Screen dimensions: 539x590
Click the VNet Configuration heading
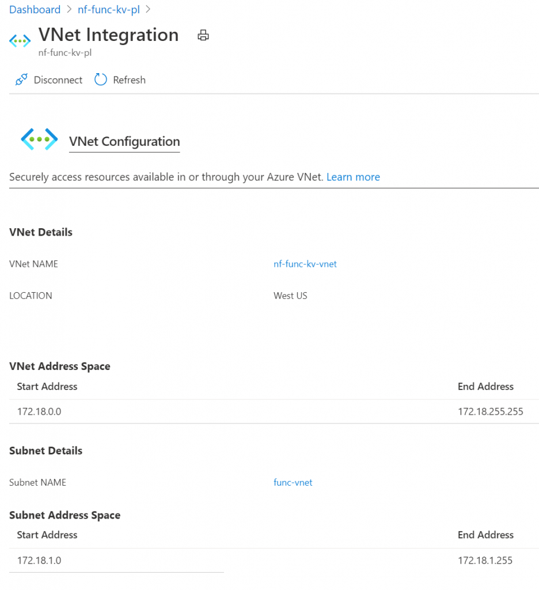point(124,142)
